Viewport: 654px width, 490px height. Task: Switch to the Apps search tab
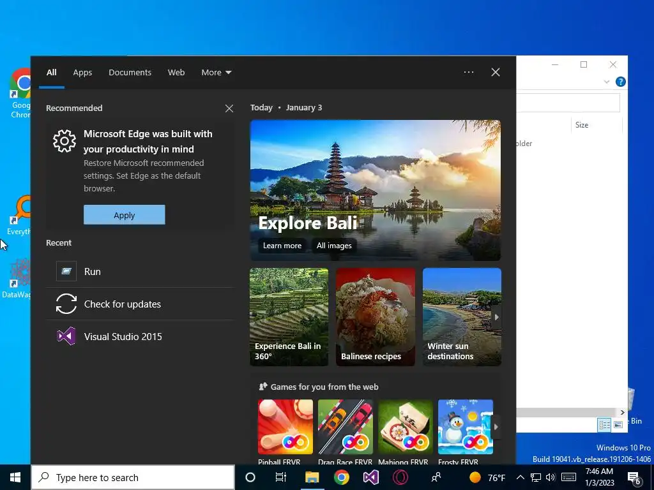[82, 73]
